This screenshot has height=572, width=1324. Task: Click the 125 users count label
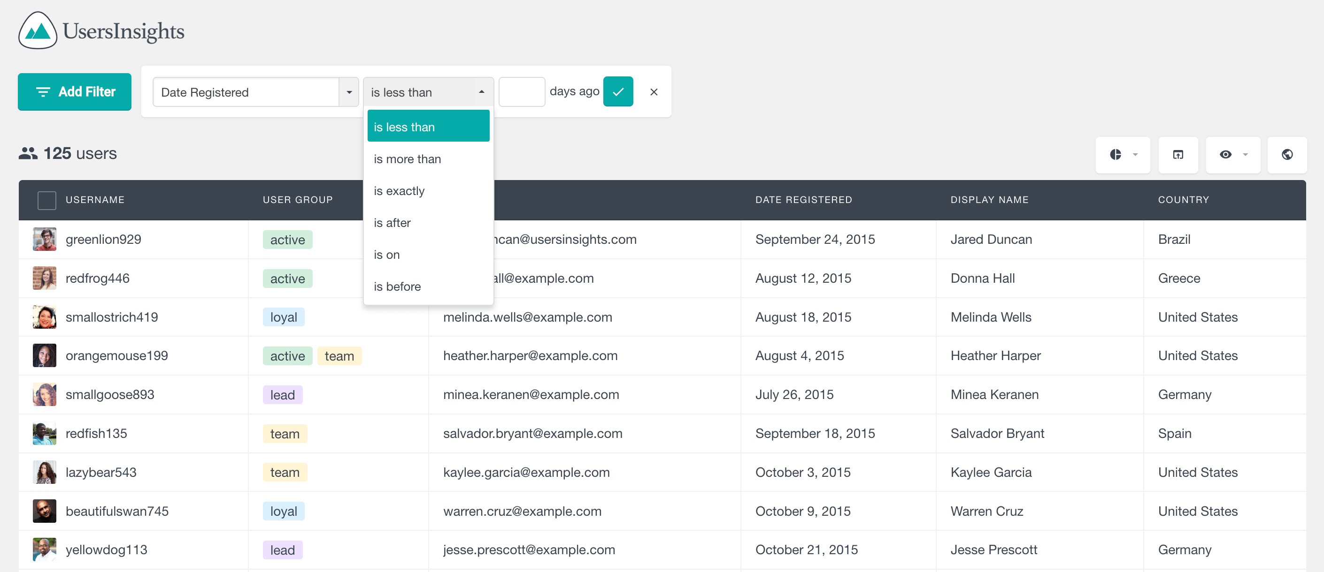(80, 153)
